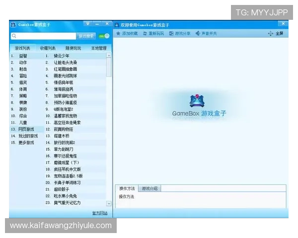
Task: Toggle the 声音开关 speaker icon
Action: click(x=198, y=33)
